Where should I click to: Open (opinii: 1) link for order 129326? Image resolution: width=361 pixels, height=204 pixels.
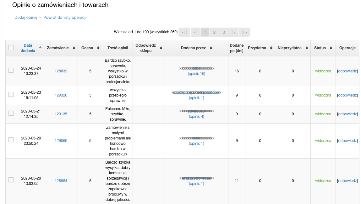pos(196,98)
